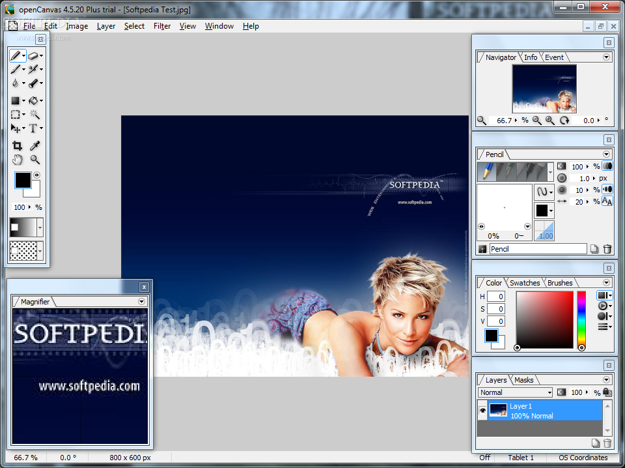Choose the Move layer tool
625x468 pixels.
[x=15, y=128]
